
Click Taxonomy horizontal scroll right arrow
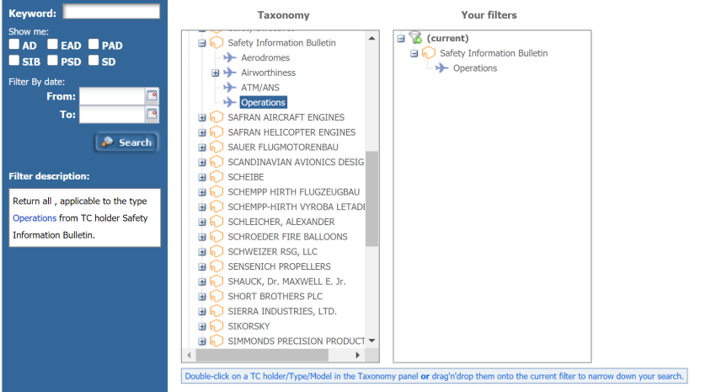point(357,355)
